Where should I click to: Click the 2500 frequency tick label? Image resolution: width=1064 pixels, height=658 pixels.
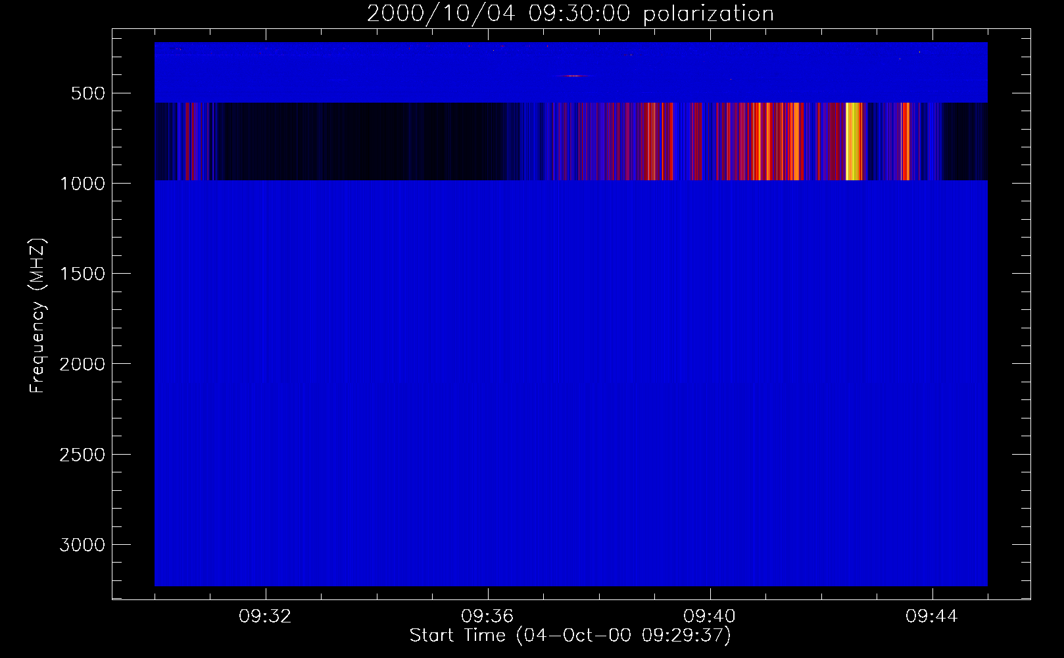pos(82,455)
